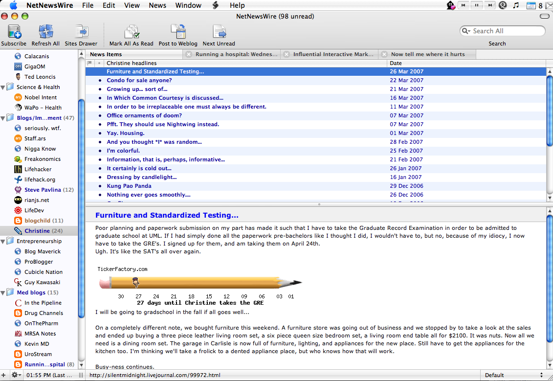Open the Apple menu
The width and height of the screenshot is (553, 381).
click(x=13, y=5)
